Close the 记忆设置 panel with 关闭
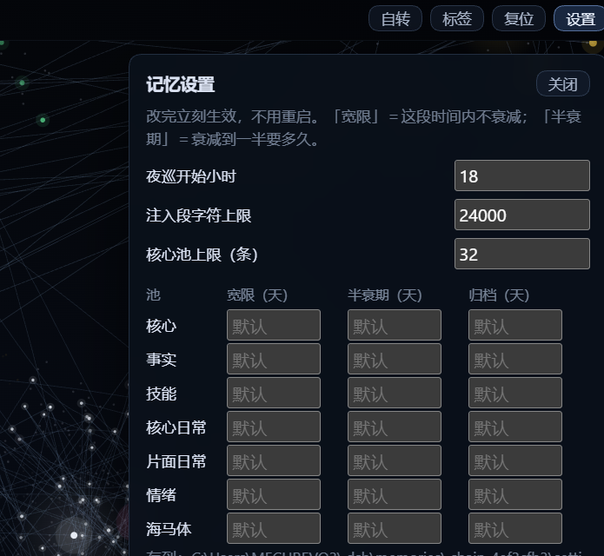Viewport: 604px width, 556px height. [x=563, y=83]
